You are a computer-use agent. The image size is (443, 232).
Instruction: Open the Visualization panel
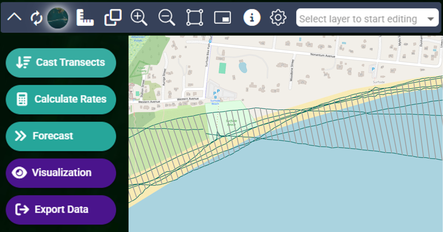pos(61,173)
